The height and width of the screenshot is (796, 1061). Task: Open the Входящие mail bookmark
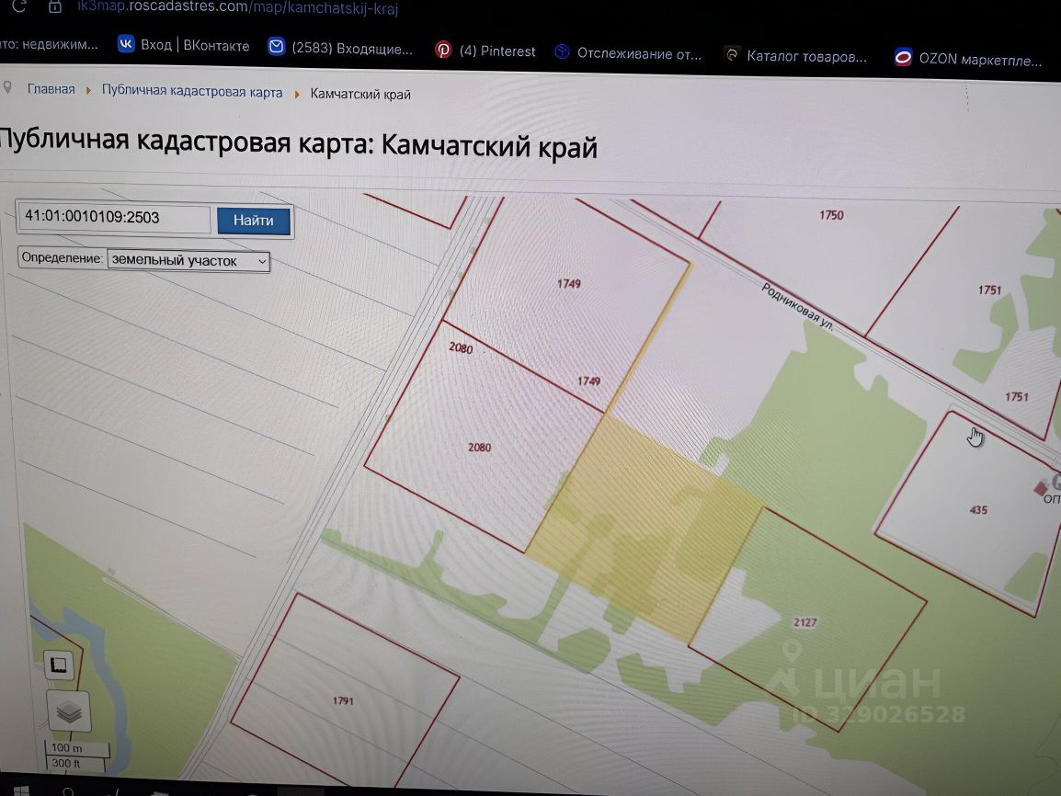point(340,48)
